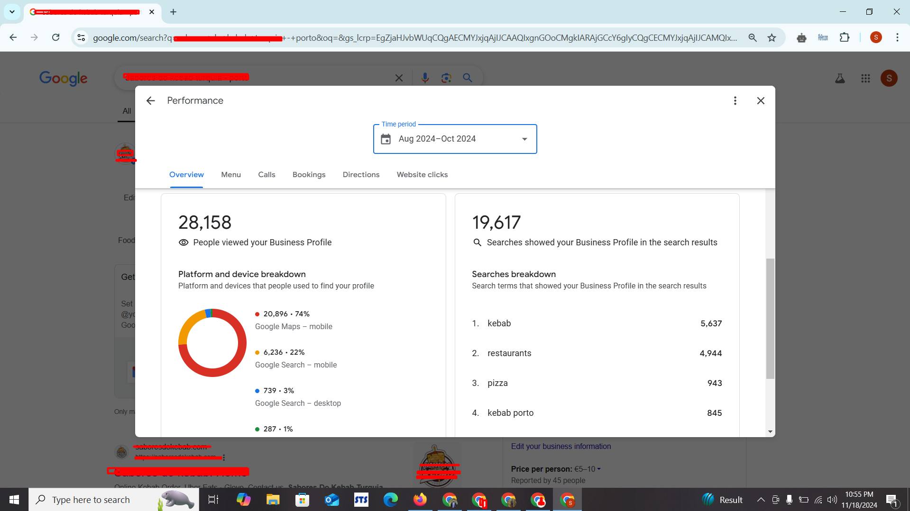Viewport: 910px width, 511px height.
Task: Open the tab search dropdown
Action: coord(12,12)
